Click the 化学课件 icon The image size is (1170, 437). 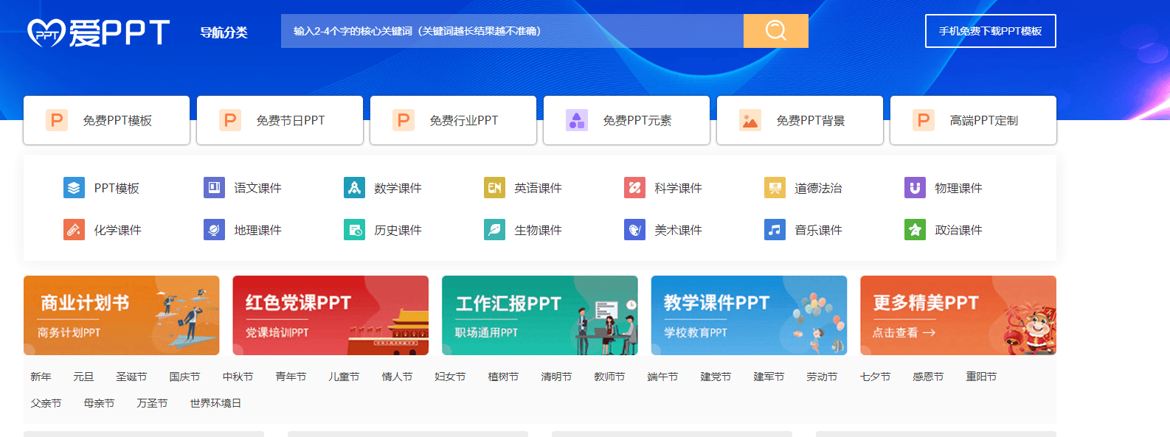pos(74,230)
